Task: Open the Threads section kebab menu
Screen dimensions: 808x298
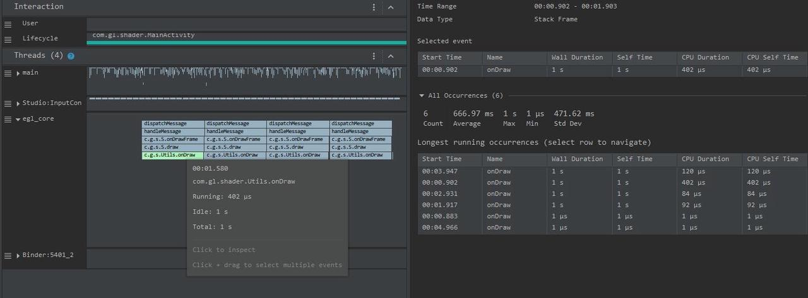Action: point(374,56)
